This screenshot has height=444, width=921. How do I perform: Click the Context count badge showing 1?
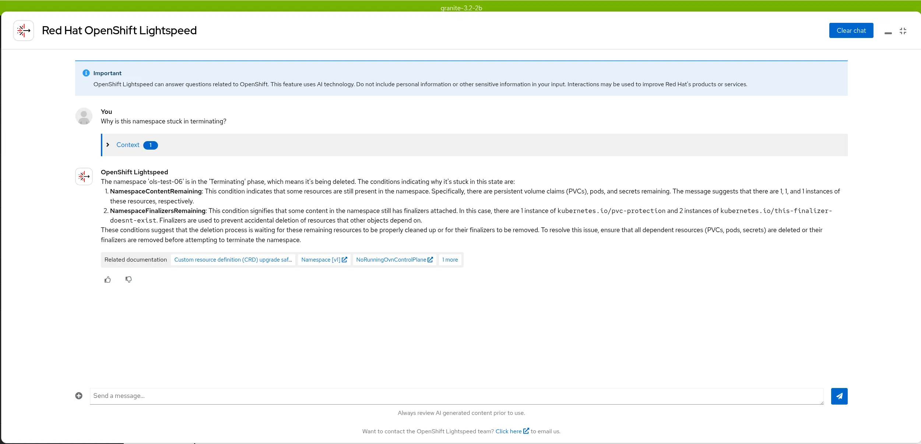pyautogui.click(x=151, y=145)
